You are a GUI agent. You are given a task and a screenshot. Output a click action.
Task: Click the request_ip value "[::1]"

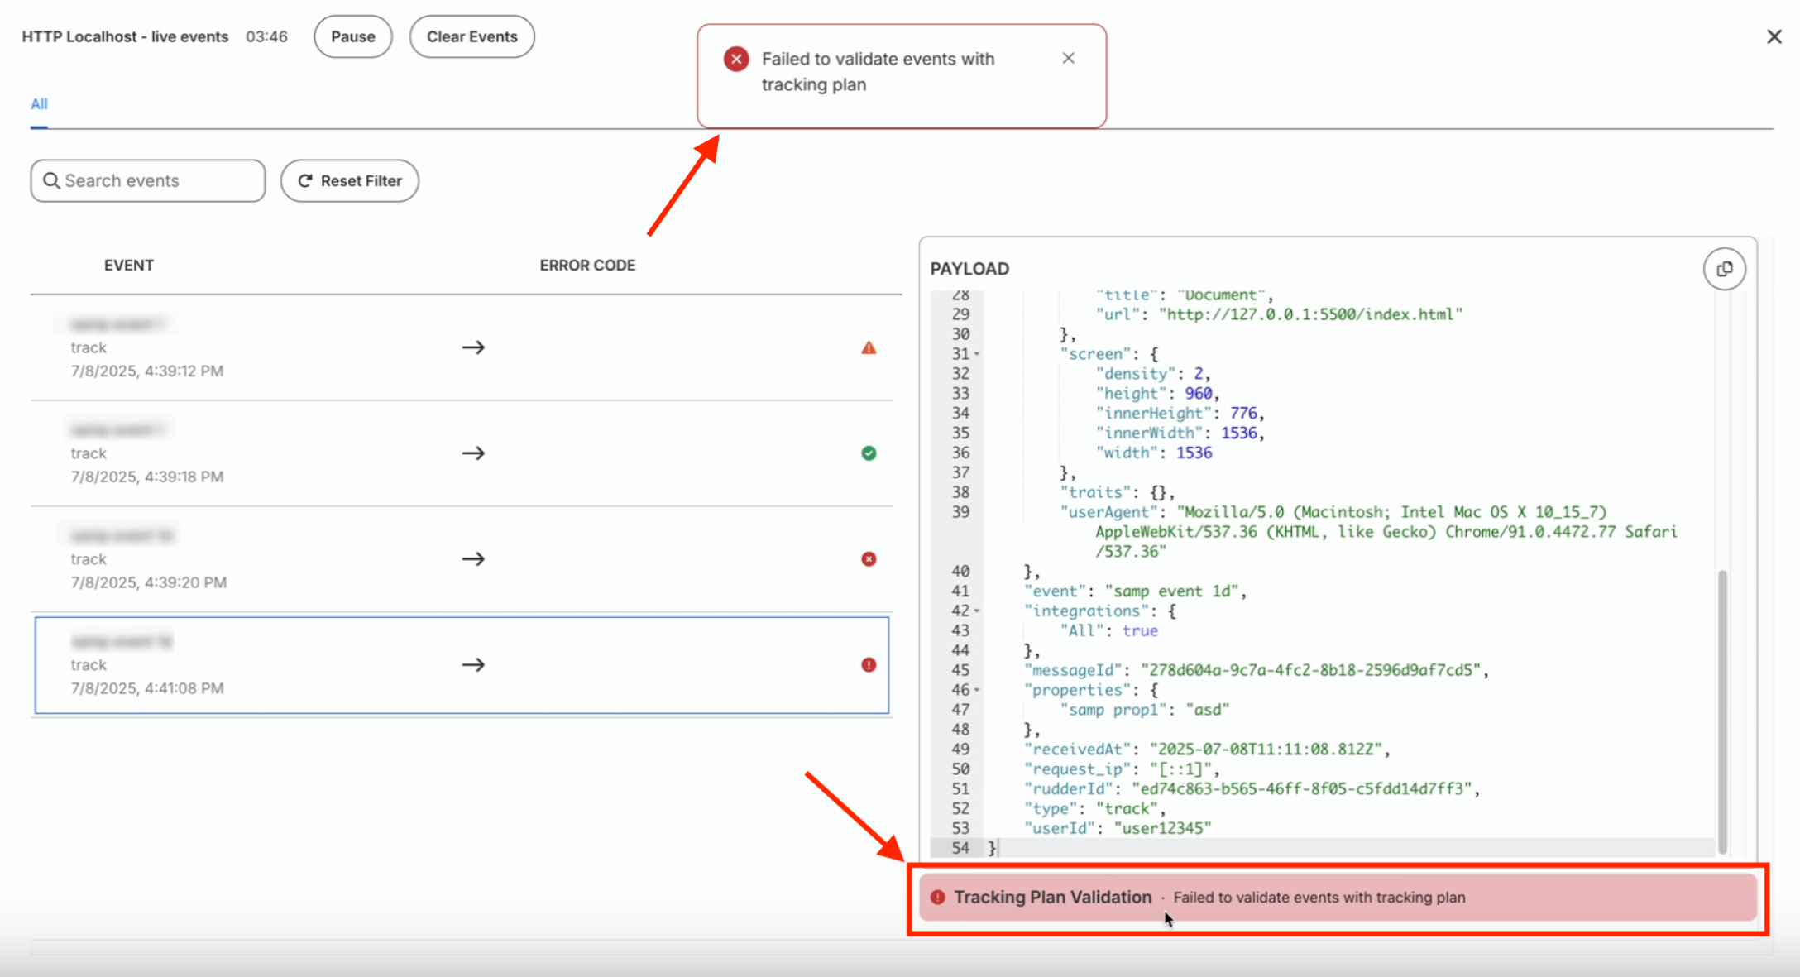coord(1181,769)
